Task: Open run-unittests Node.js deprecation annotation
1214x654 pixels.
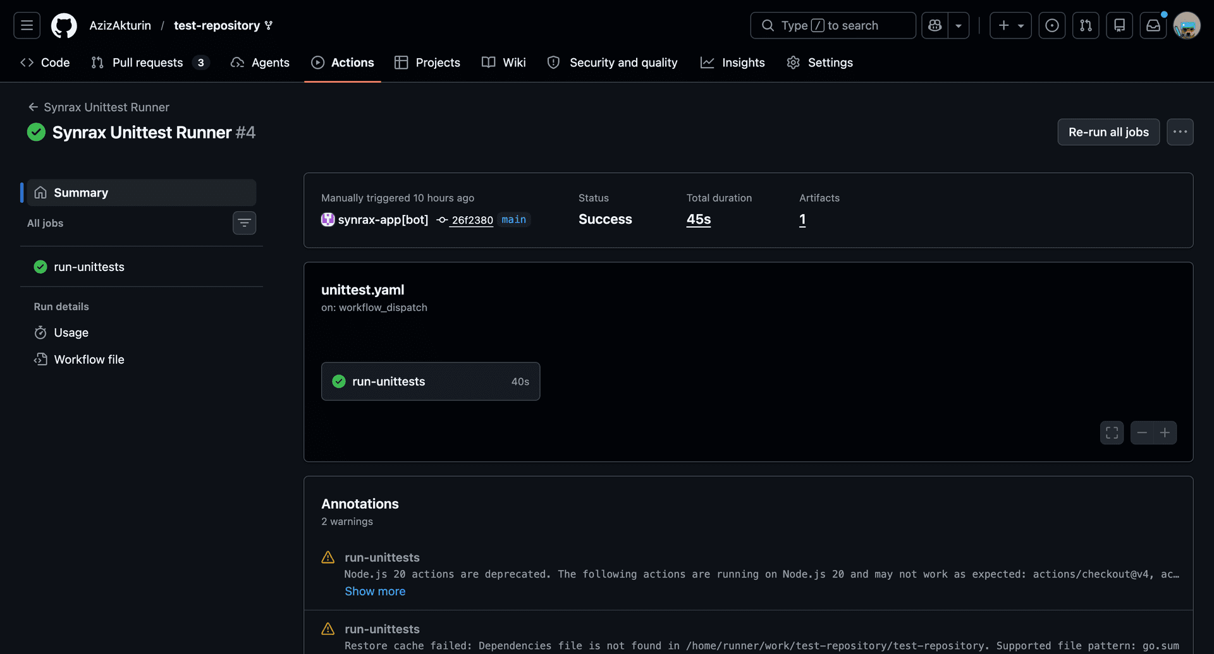Action: tap(382, 557)
